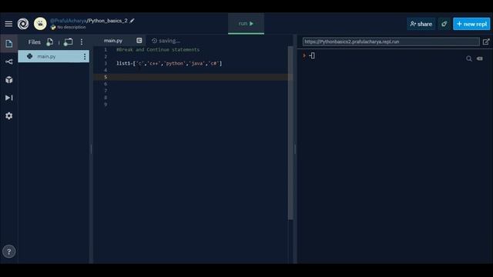The width and height of the screenshot is (493, 277).
Task: Click the comment on code line 1
Action: [x=158, y=49]
